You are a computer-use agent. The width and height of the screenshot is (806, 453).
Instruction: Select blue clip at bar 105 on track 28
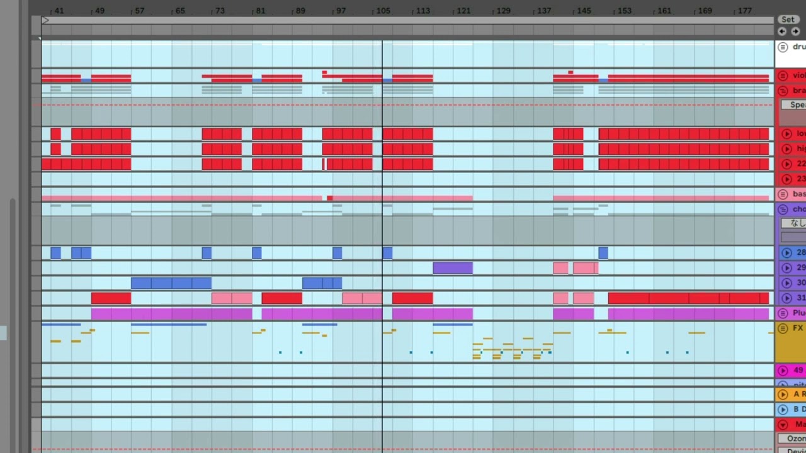click(387, 253)
